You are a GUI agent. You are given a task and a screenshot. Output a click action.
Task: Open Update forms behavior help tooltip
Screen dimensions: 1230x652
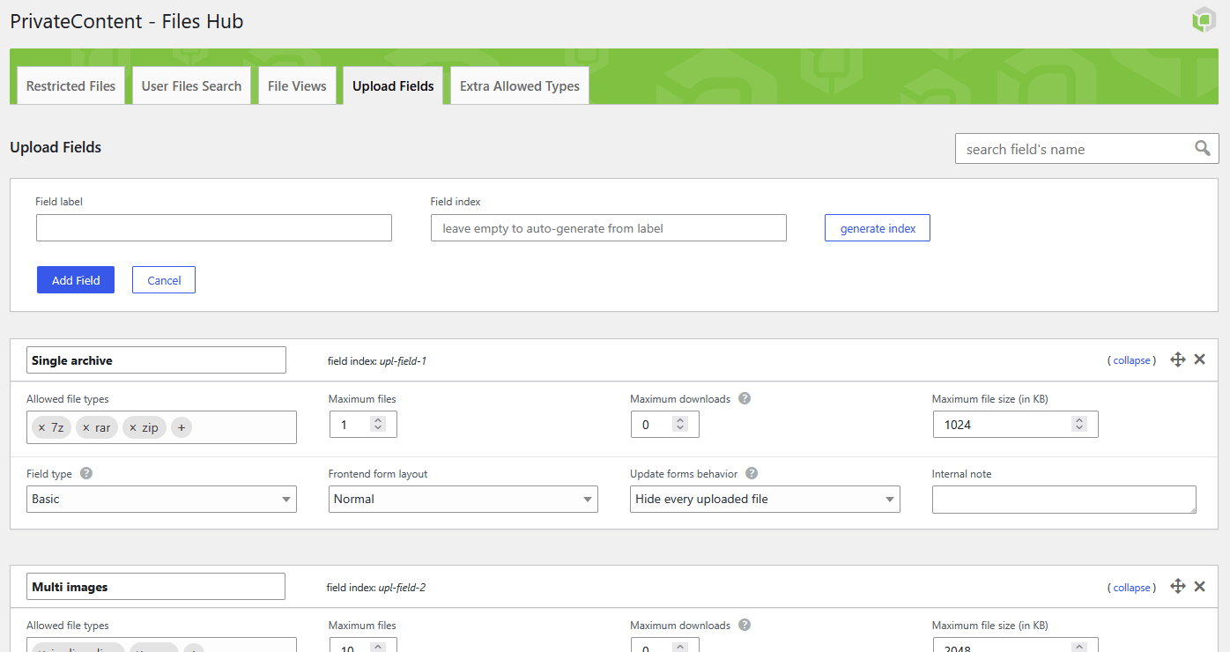point(752,473)
